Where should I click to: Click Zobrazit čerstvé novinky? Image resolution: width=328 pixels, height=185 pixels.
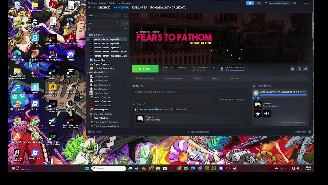tap(232, 99)
